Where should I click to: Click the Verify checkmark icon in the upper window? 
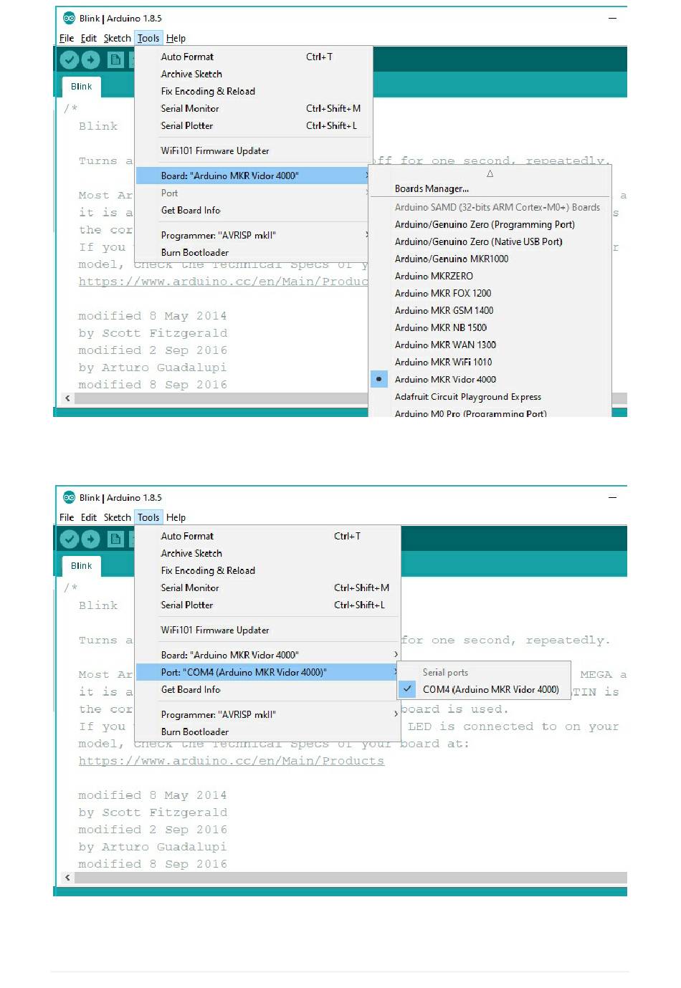coord(70,59)
